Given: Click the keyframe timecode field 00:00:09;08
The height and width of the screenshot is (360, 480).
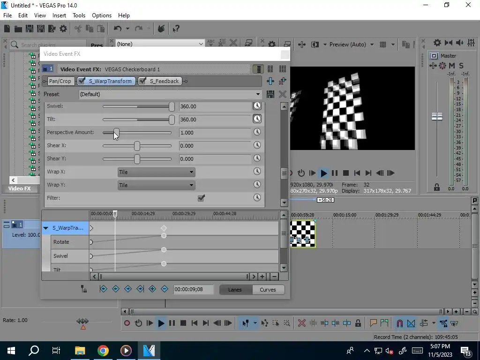Looking at the screenshot, I should [194, 289].
